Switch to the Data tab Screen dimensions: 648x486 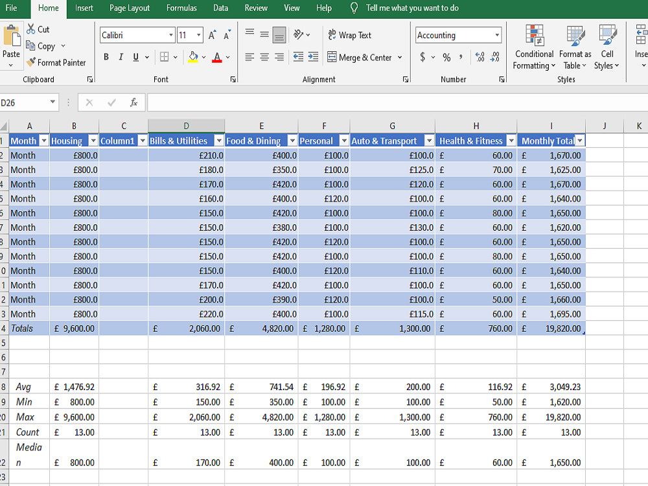[x=220, y=8]
